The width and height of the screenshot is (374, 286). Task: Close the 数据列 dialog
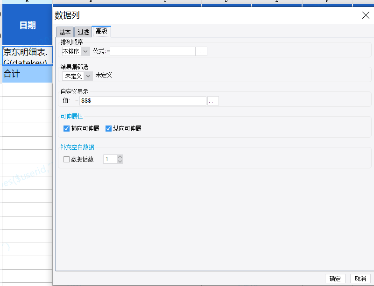click(x=366, y=15)
